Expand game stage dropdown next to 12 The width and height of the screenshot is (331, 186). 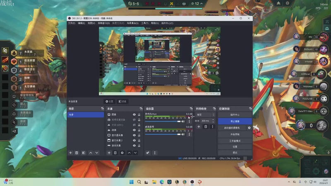[x=201, y=4]
